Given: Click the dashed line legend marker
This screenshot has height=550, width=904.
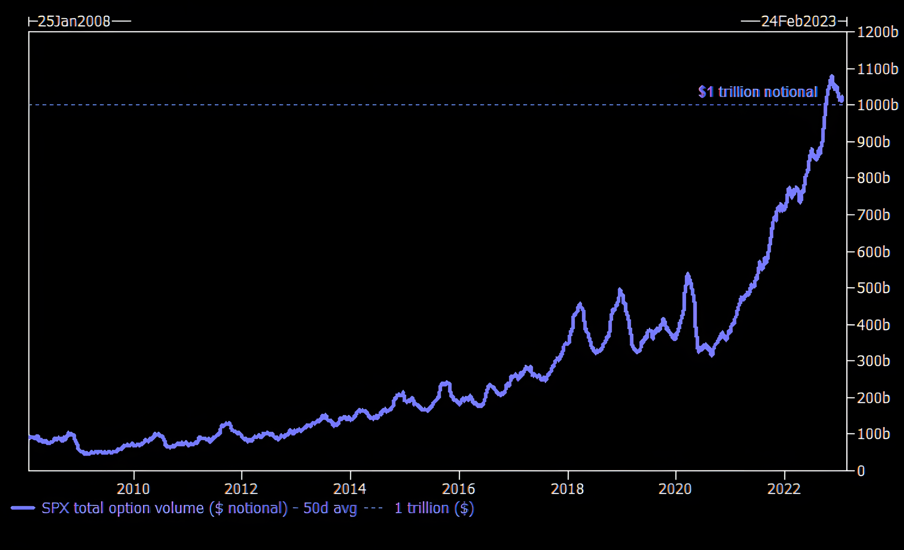Looking at the screenshot, I should [373, 508].
